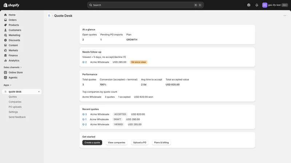Open the Home icon in sidebar

5,15
